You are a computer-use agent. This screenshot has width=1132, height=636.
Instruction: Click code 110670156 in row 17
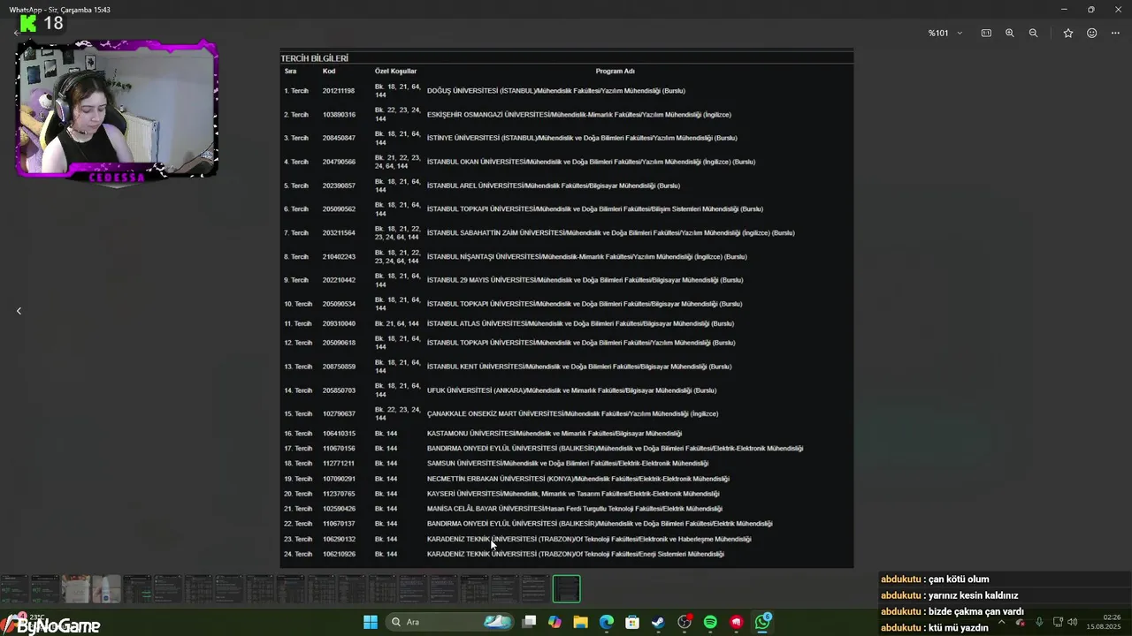[339, 449]
